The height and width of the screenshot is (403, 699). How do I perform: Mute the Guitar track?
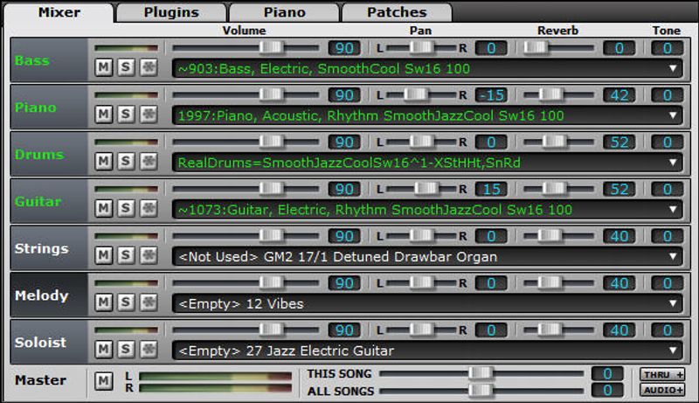click(x=103, y=208)
